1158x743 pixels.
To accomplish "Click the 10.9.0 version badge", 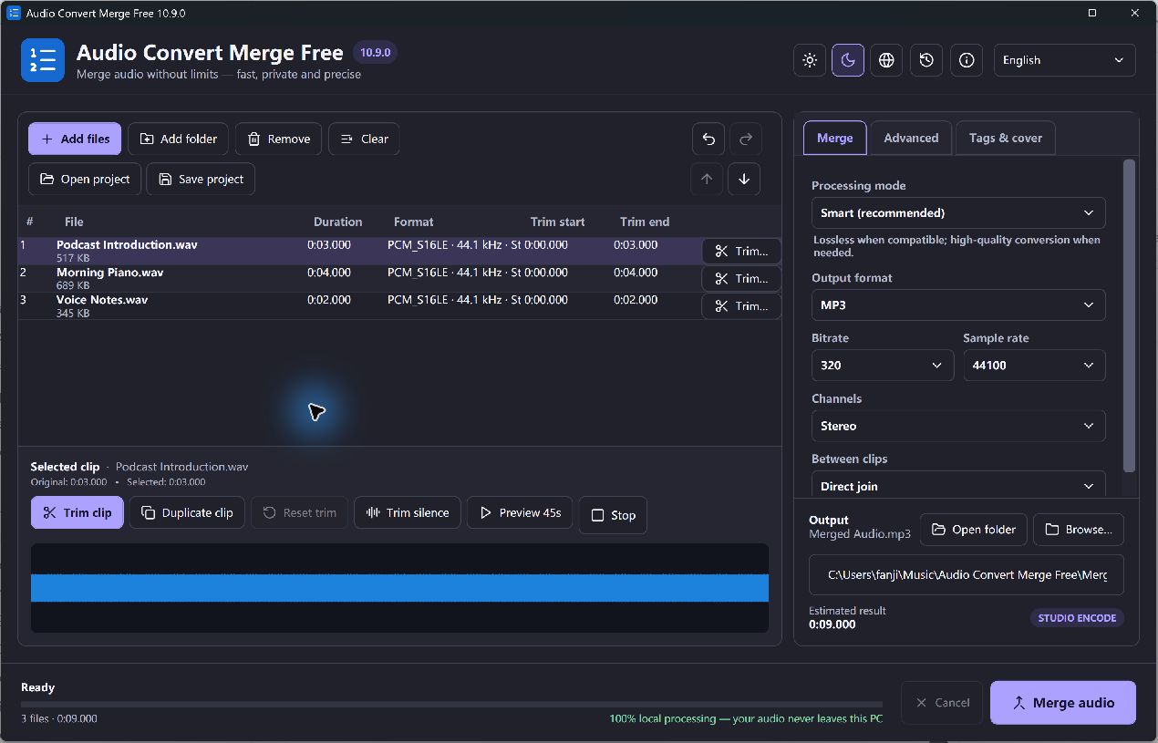I will pos(375,53).
